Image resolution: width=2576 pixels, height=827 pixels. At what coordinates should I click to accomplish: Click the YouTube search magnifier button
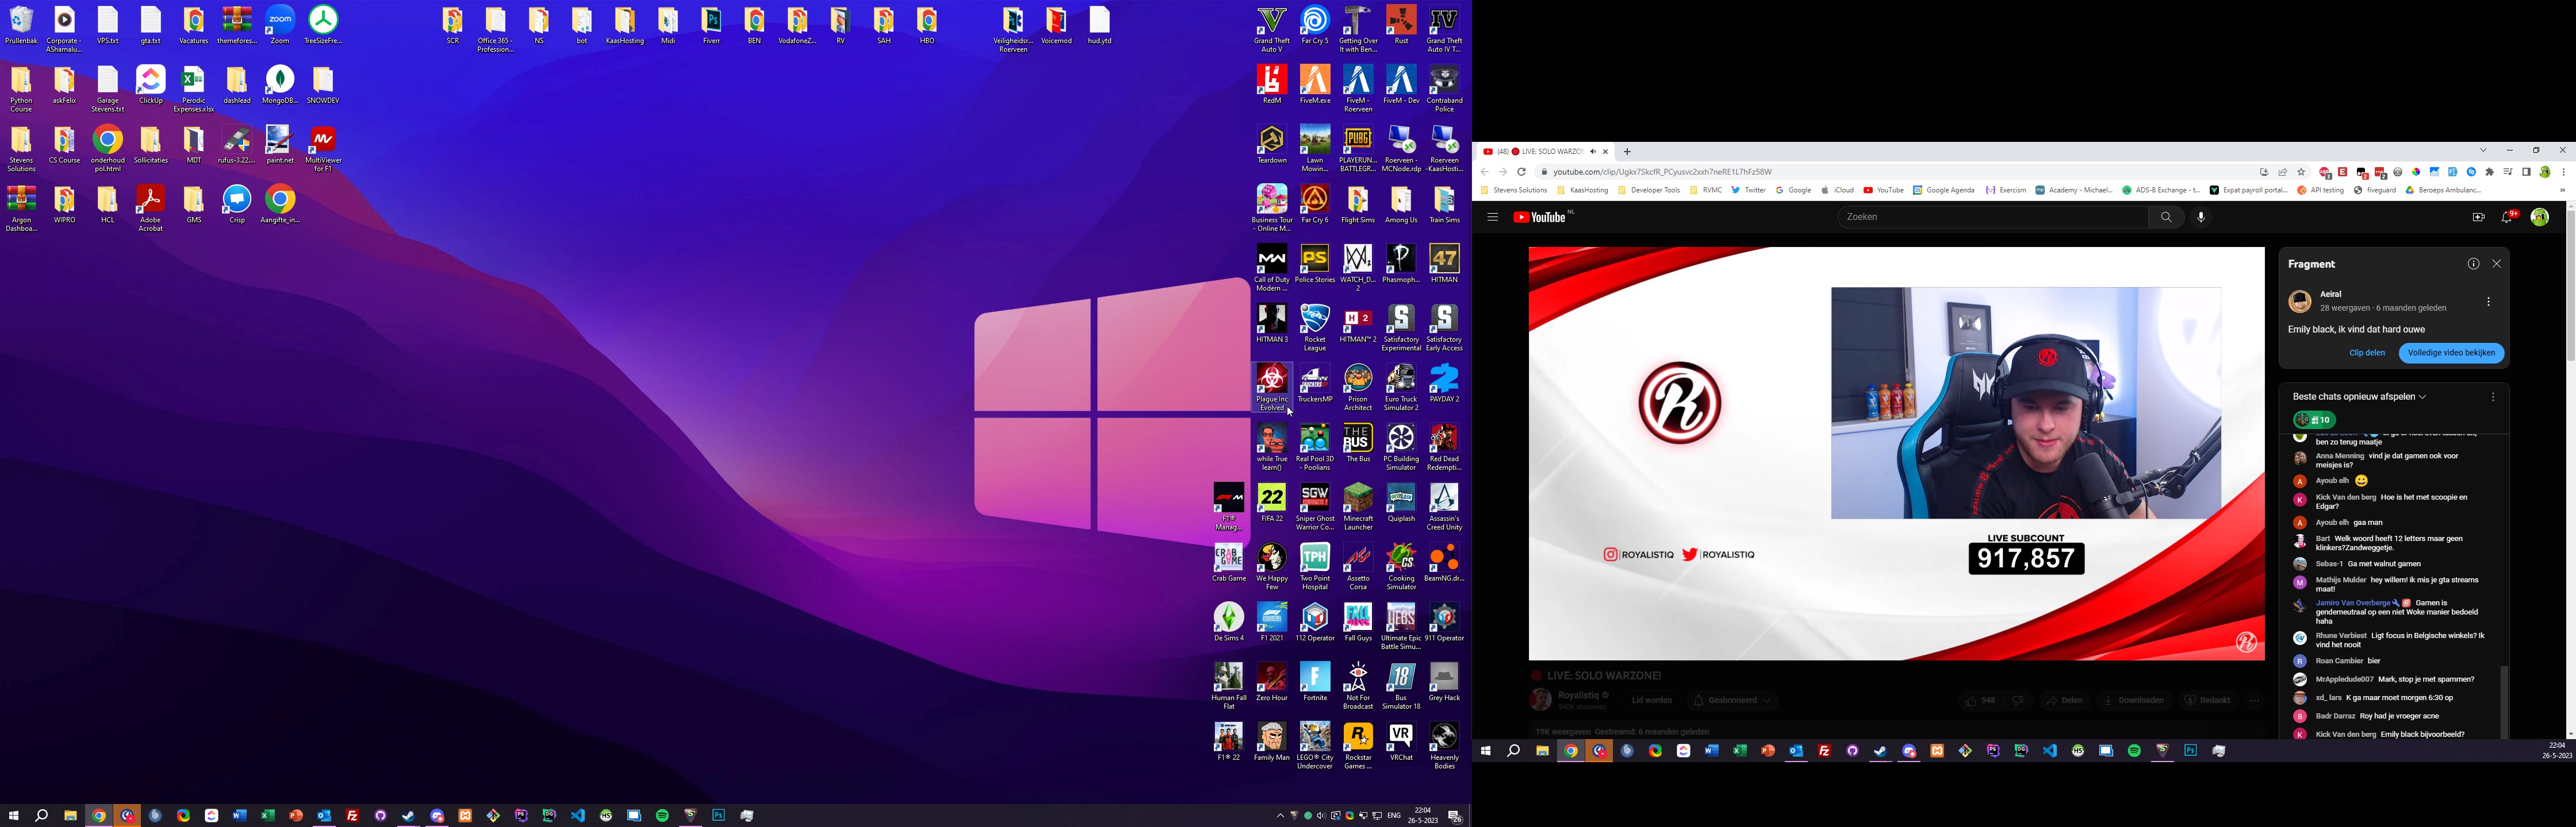pos(2166,217)
